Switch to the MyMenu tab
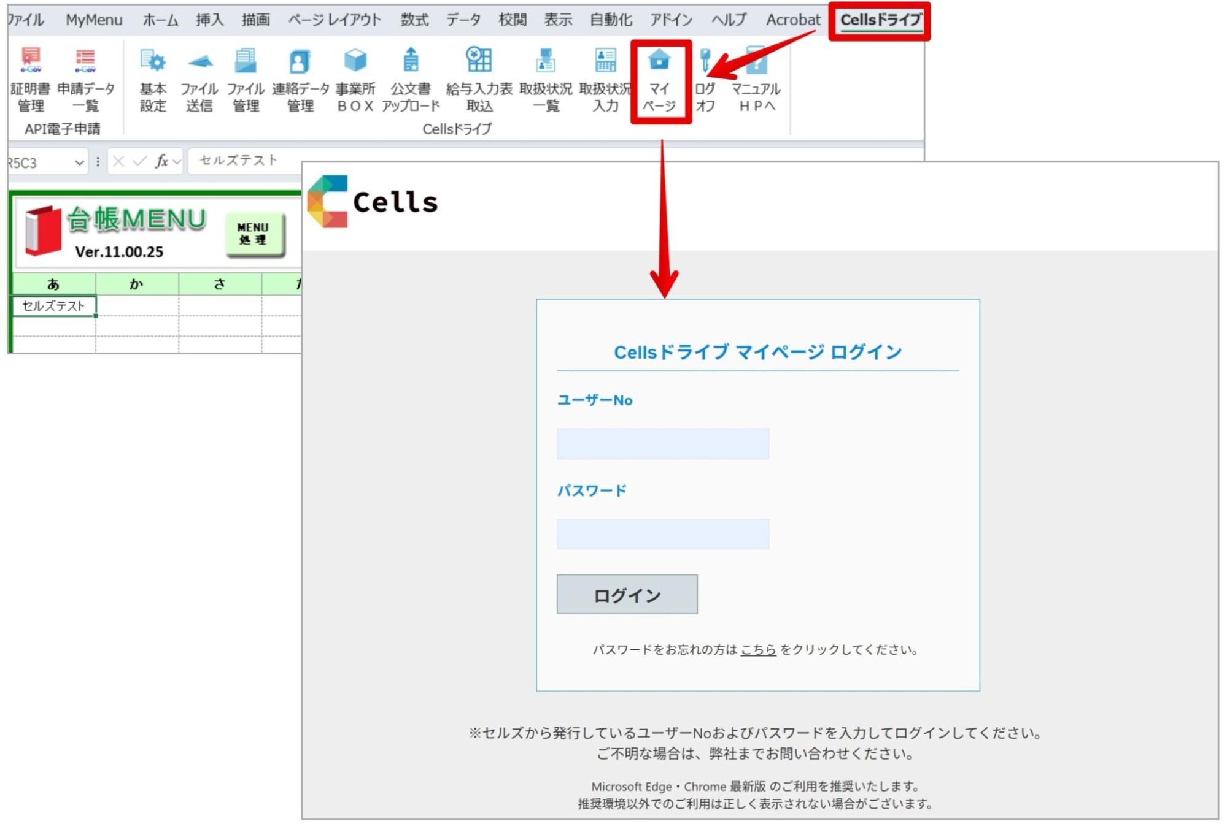Image resolution: width=1227 pixels, height=824 pixels. 94,20
